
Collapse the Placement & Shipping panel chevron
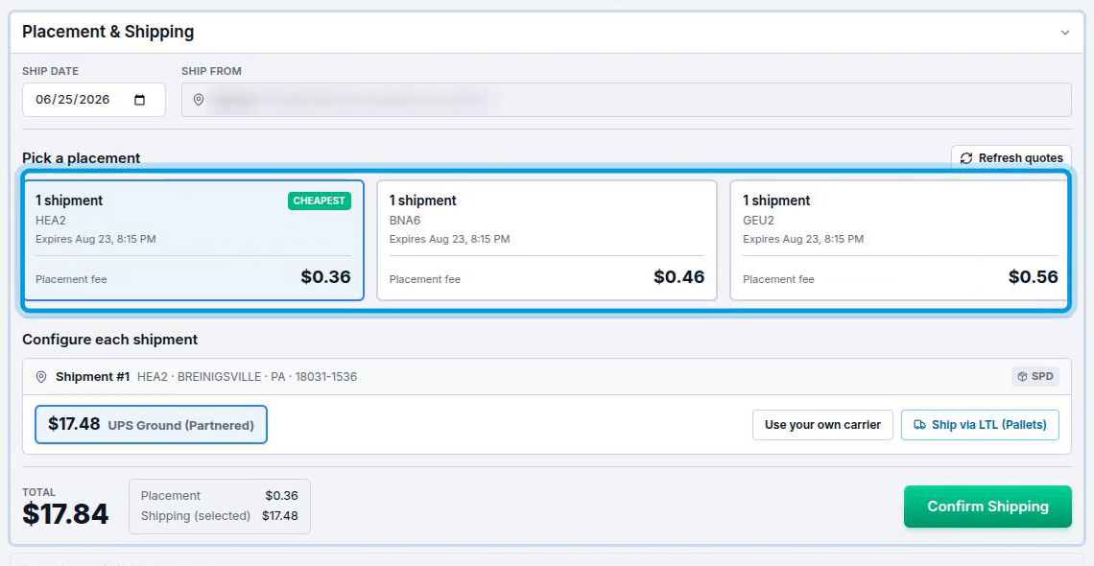[1064, 32]
